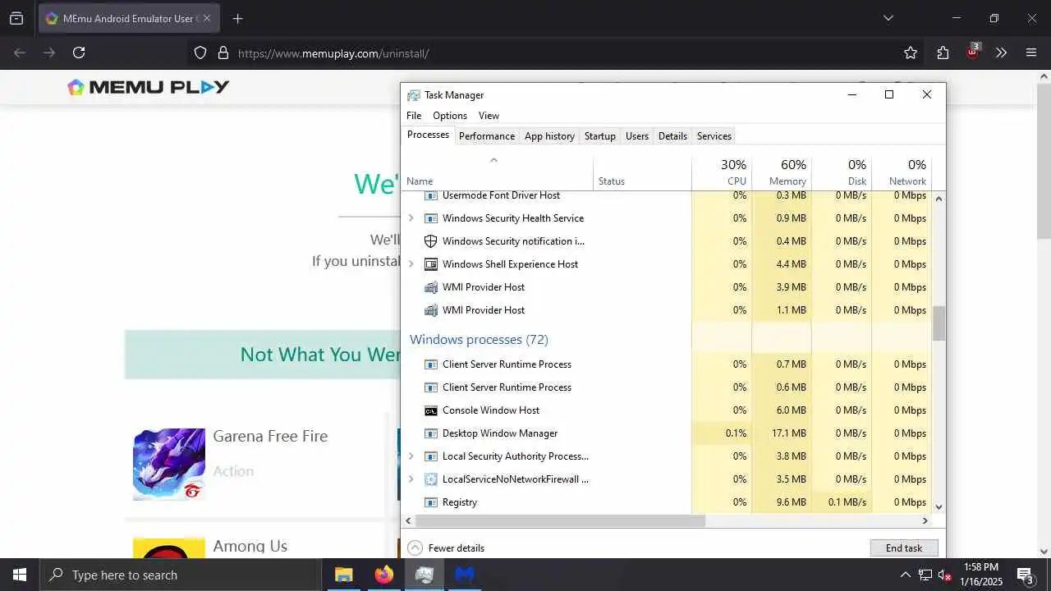
Task: Open the Garena Free Fire link
Action: pyautogui.click(x=270, y=436)
